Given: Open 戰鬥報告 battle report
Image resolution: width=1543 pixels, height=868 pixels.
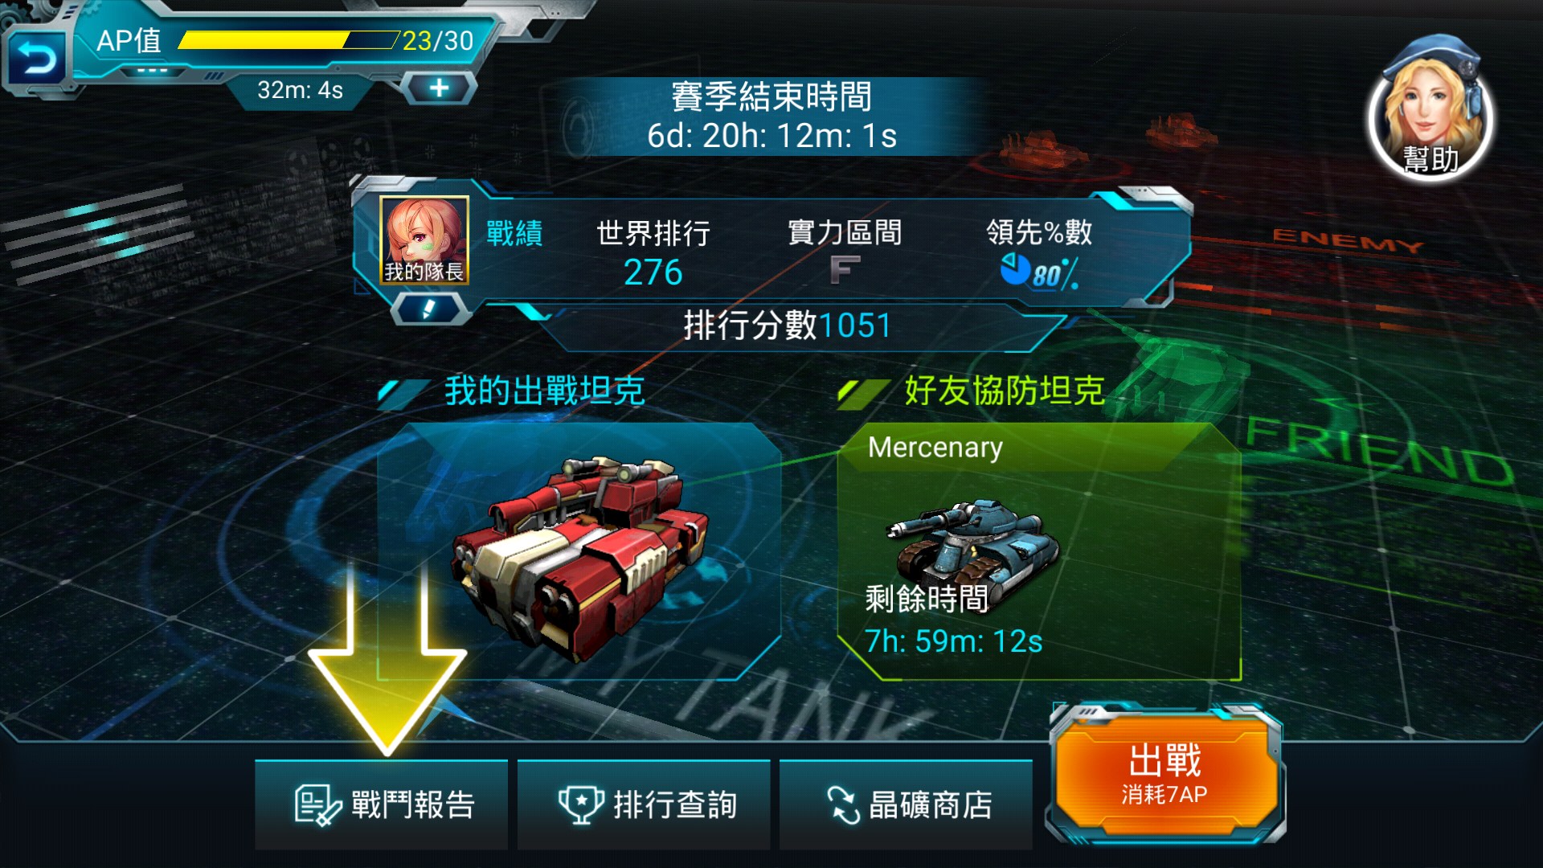Looking at the screenshot, I should (382, 805).
